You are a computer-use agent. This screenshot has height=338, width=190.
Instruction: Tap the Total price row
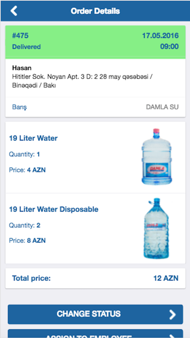pos(95,278)
